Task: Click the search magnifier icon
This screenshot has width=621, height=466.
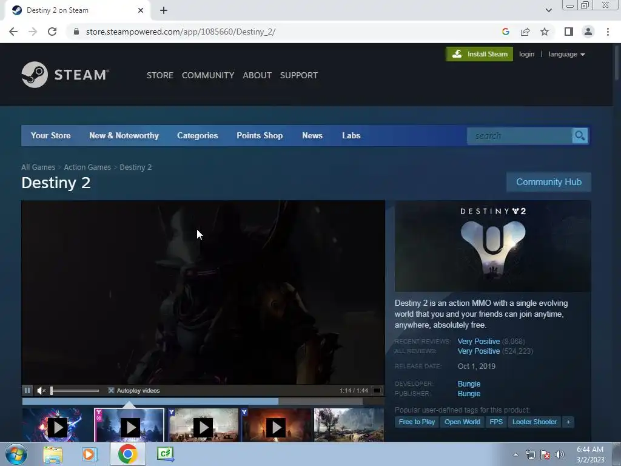Action: (x=580, y=136)
